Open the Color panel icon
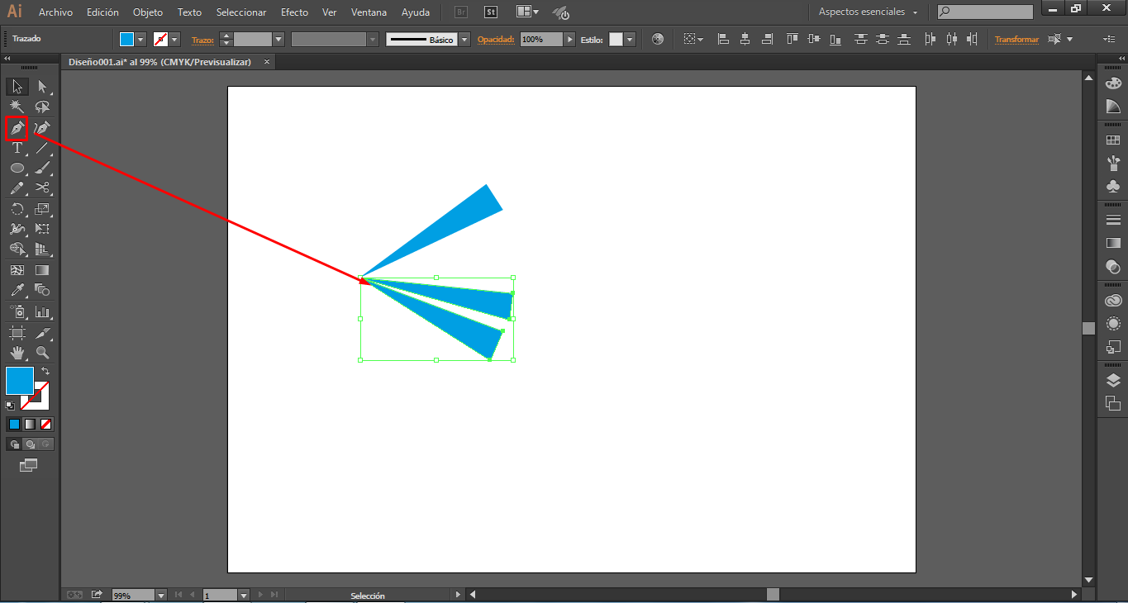Viewport: 1128px width, 603px height. 1113,83
